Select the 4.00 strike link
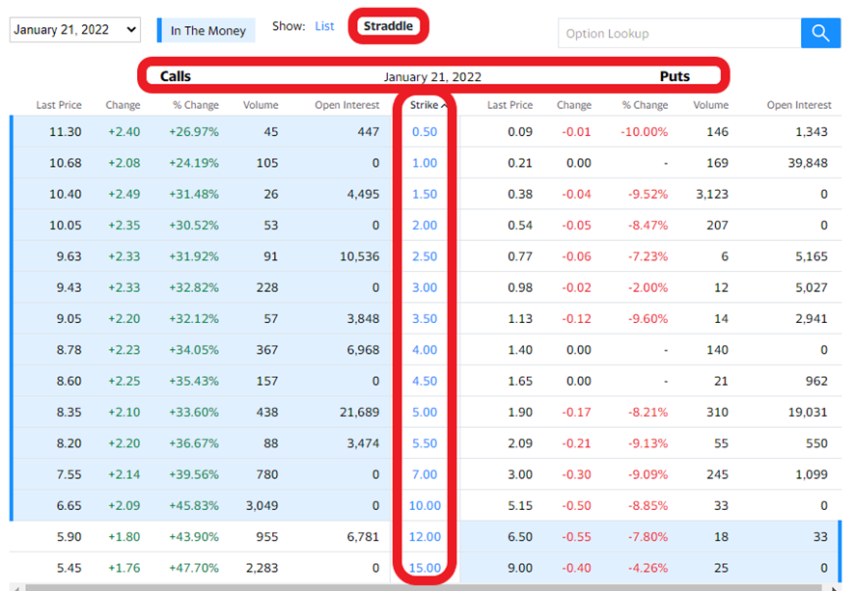The height and width of the screenshot is (591, 855). coord(425,350)
